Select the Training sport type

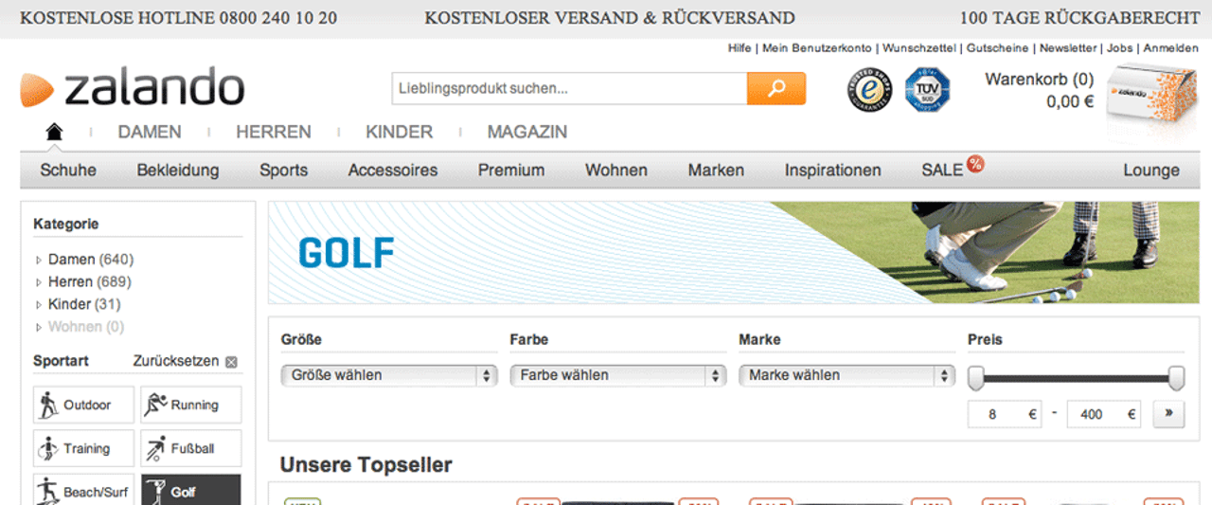click(x=83, y=448)
